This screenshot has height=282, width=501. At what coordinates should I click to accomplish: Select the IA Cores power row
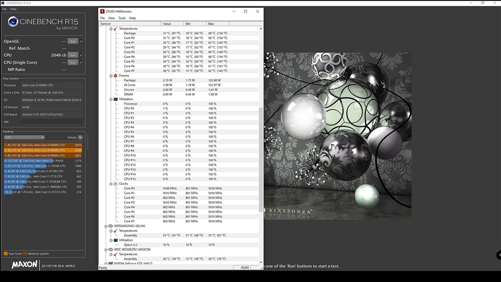pos(179,85)
